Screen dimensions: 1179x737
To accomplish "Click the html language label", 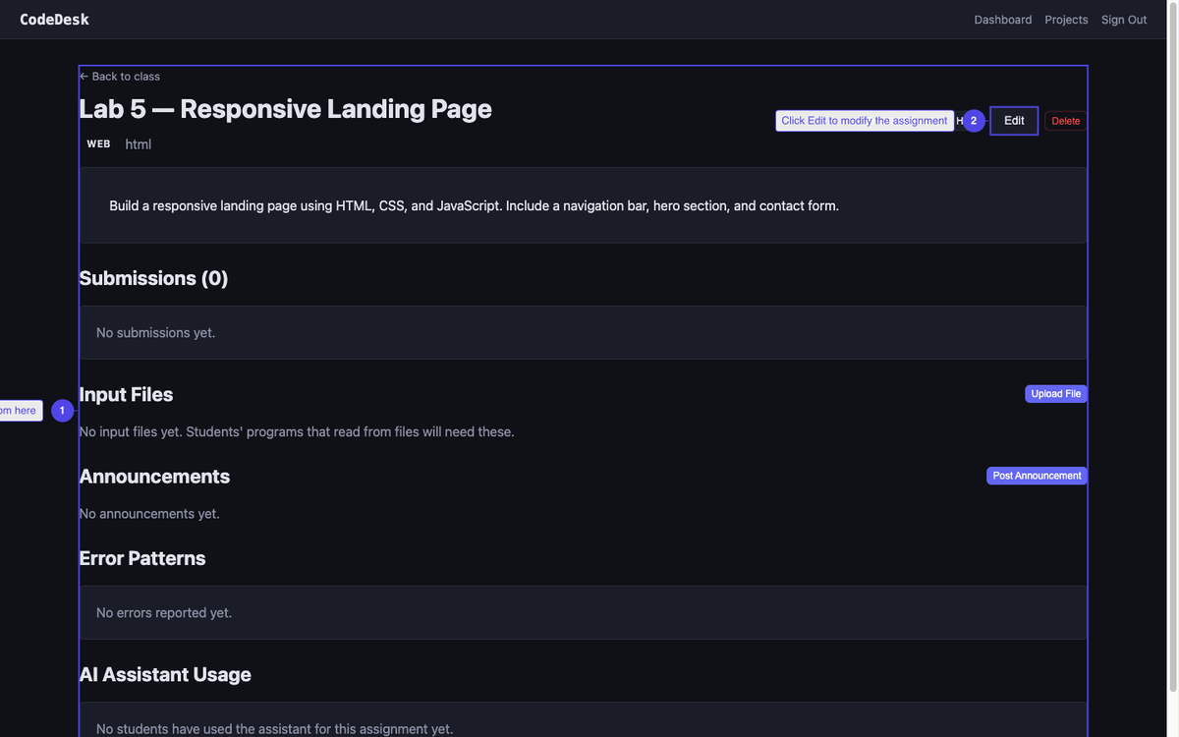I will click(x=139, y=144).
